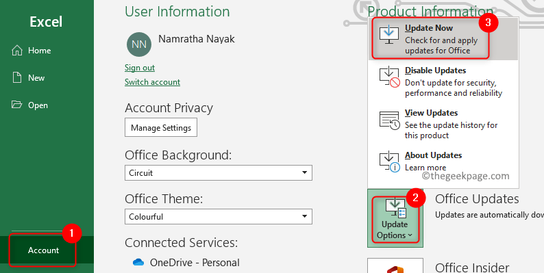Choose Disable Updates menu entry

pos(443,81)
